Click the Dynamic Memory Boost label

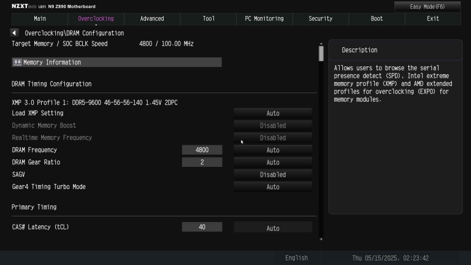click(44, 125)
